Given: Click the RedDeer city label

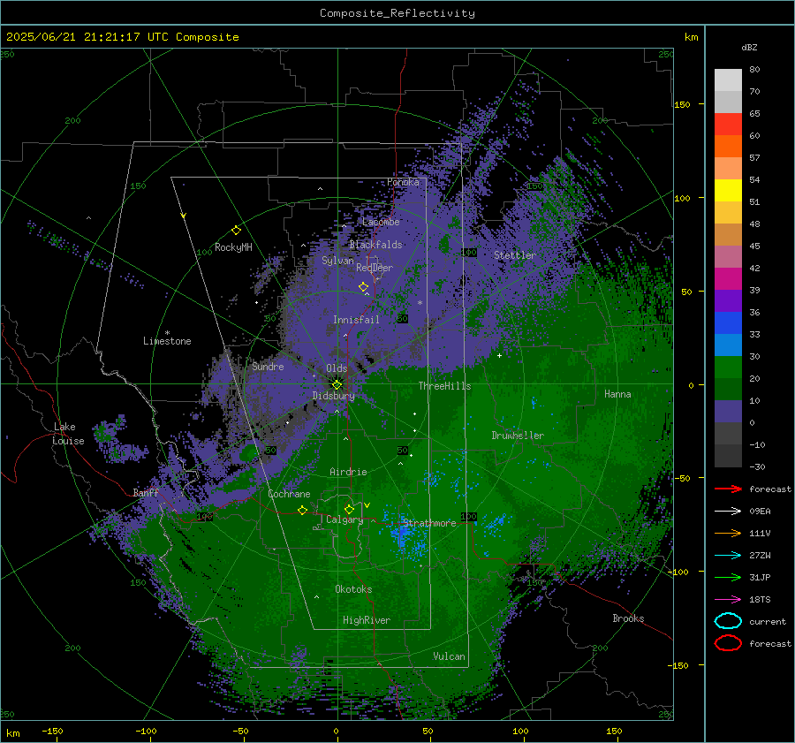Looking at the screenshot, I should pos(375,268).
